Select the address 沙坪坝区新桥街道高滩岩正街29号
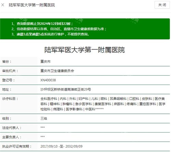 click(66, 90)
